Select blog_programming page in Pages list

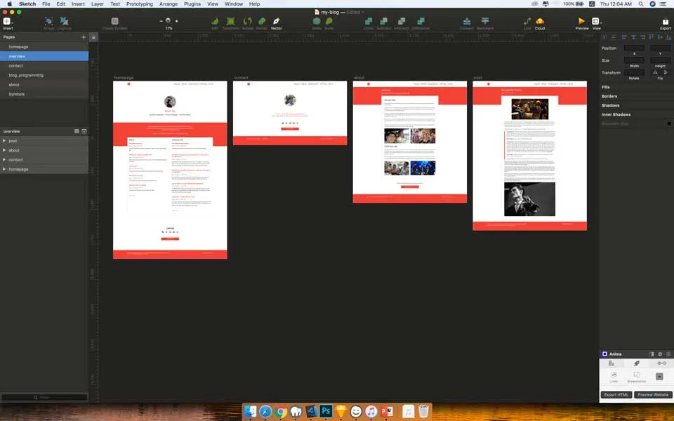click(x=26, y=75)
